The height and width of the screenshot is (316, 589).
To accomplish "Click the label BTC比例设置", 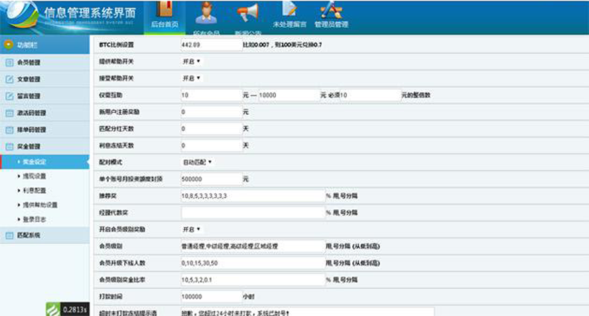I will pos(117,44).
